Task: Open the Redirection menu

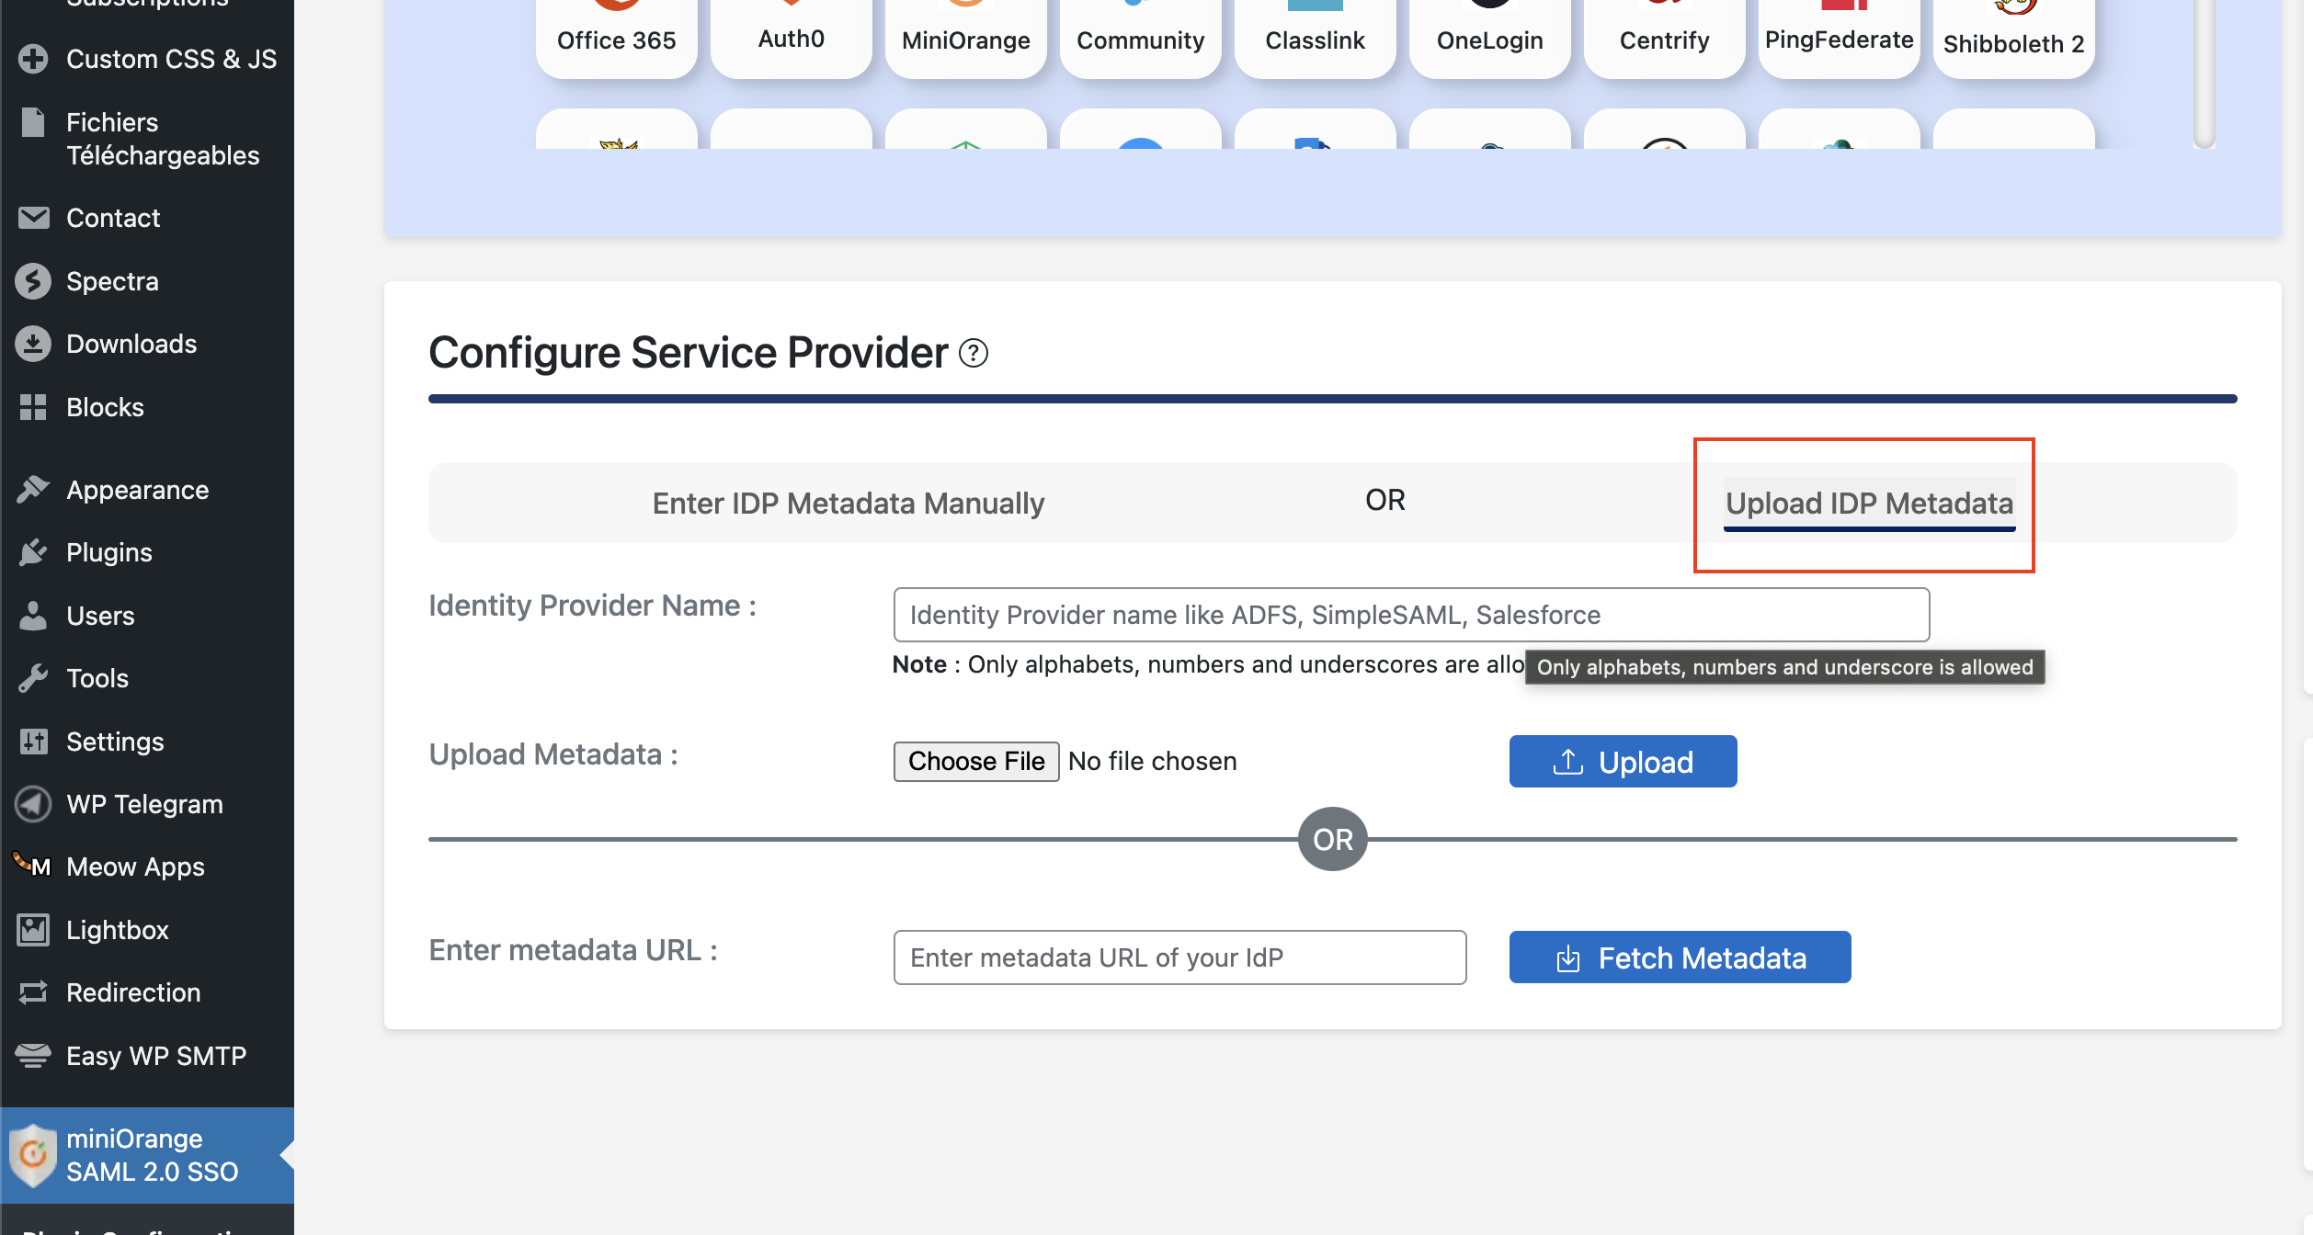Action: [147, 992]
